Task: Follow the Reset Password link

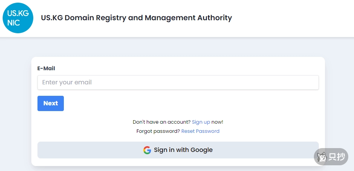Action: [x=200, y=131]
